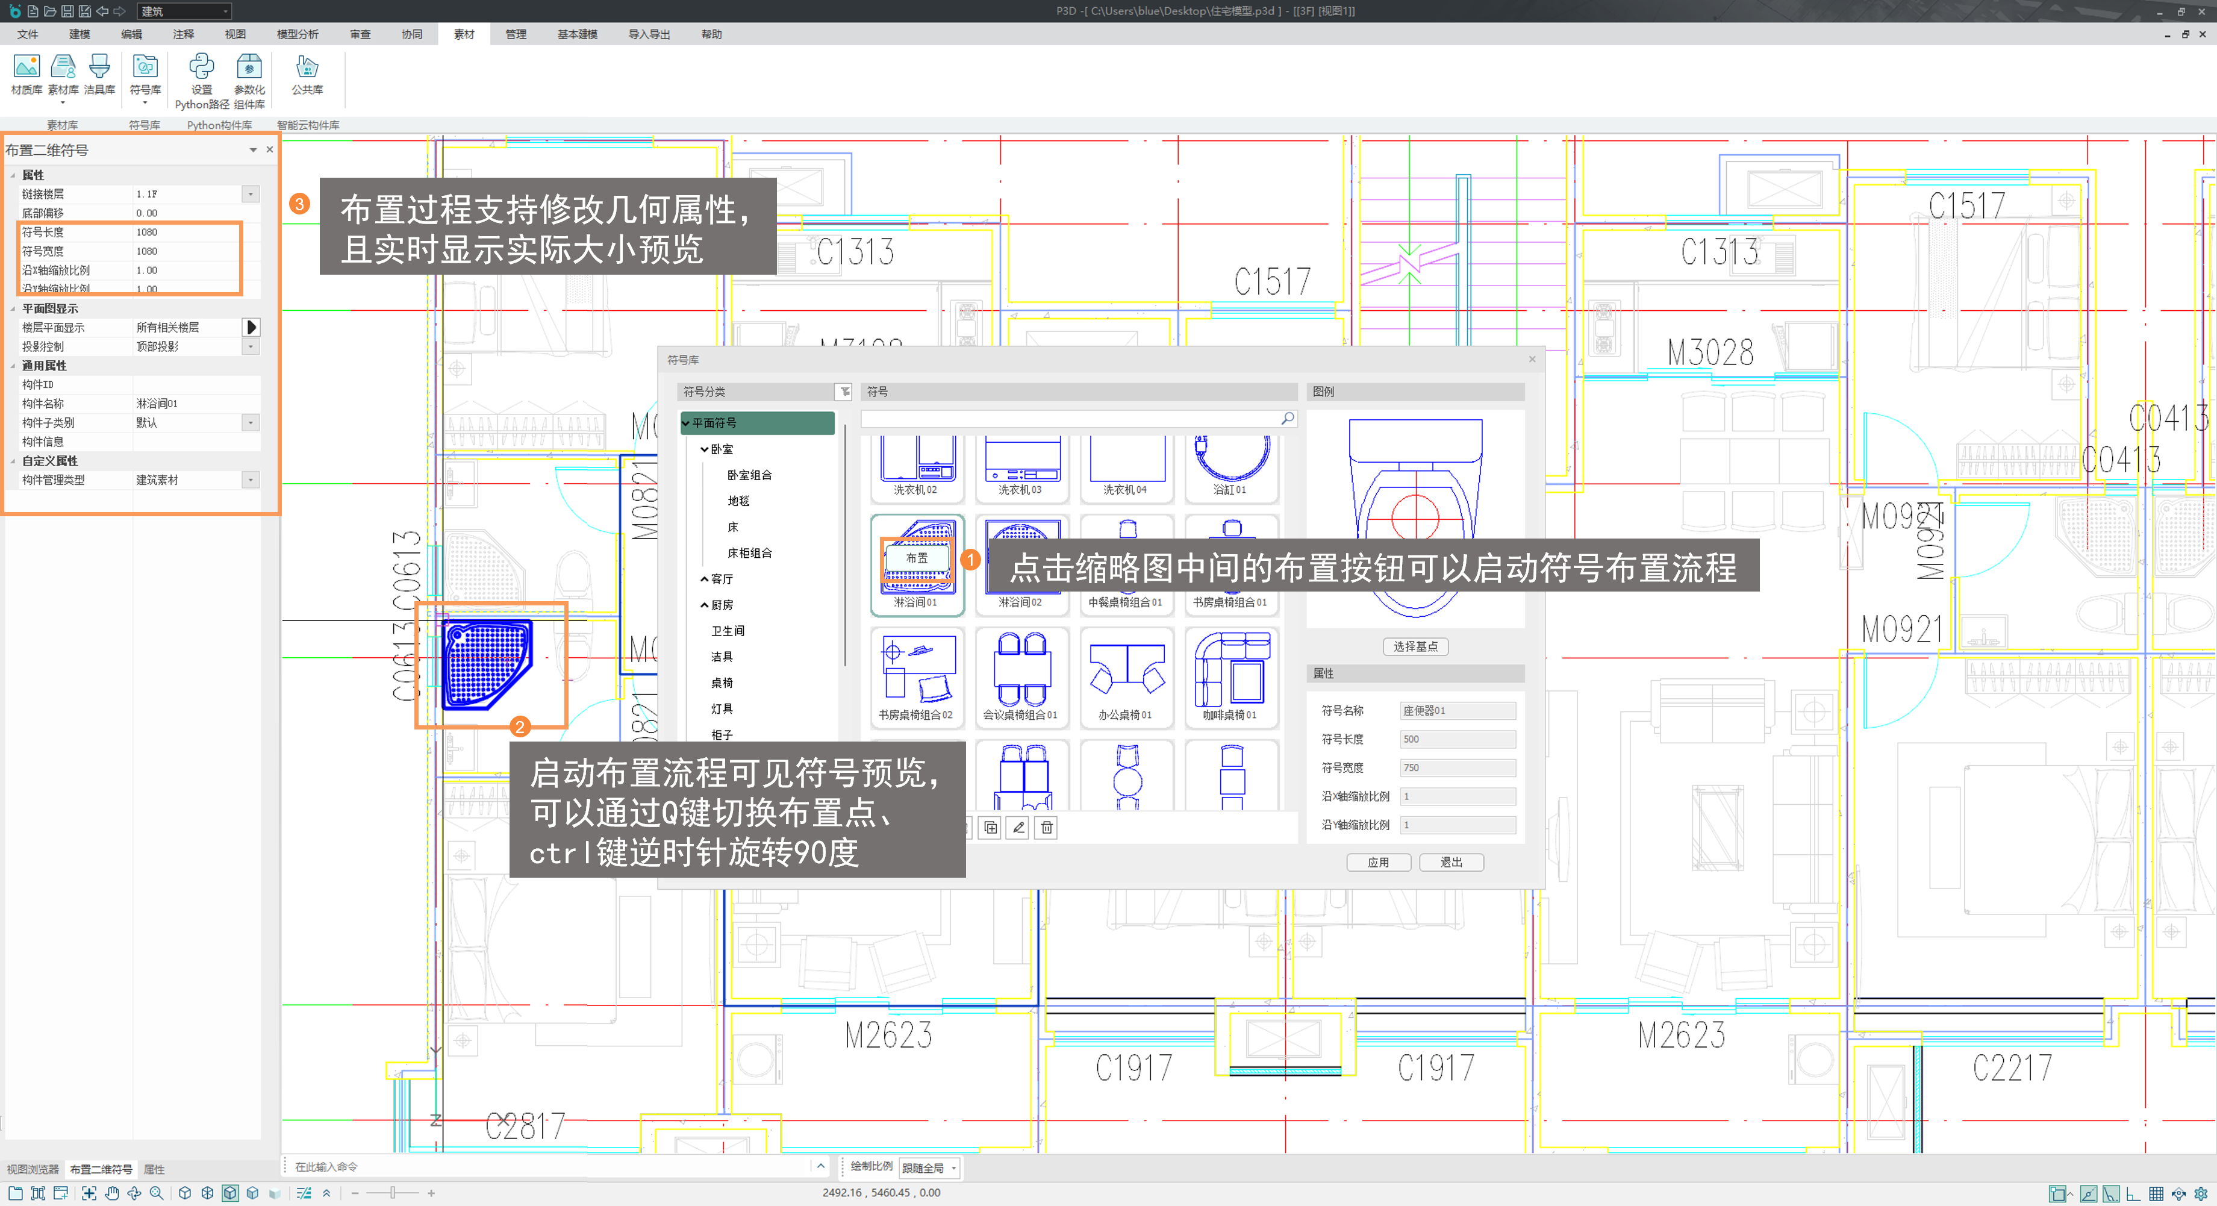Open the 建模 ribbon tab
This screenshot has height=1206, width=2217.
pos(79,34)
